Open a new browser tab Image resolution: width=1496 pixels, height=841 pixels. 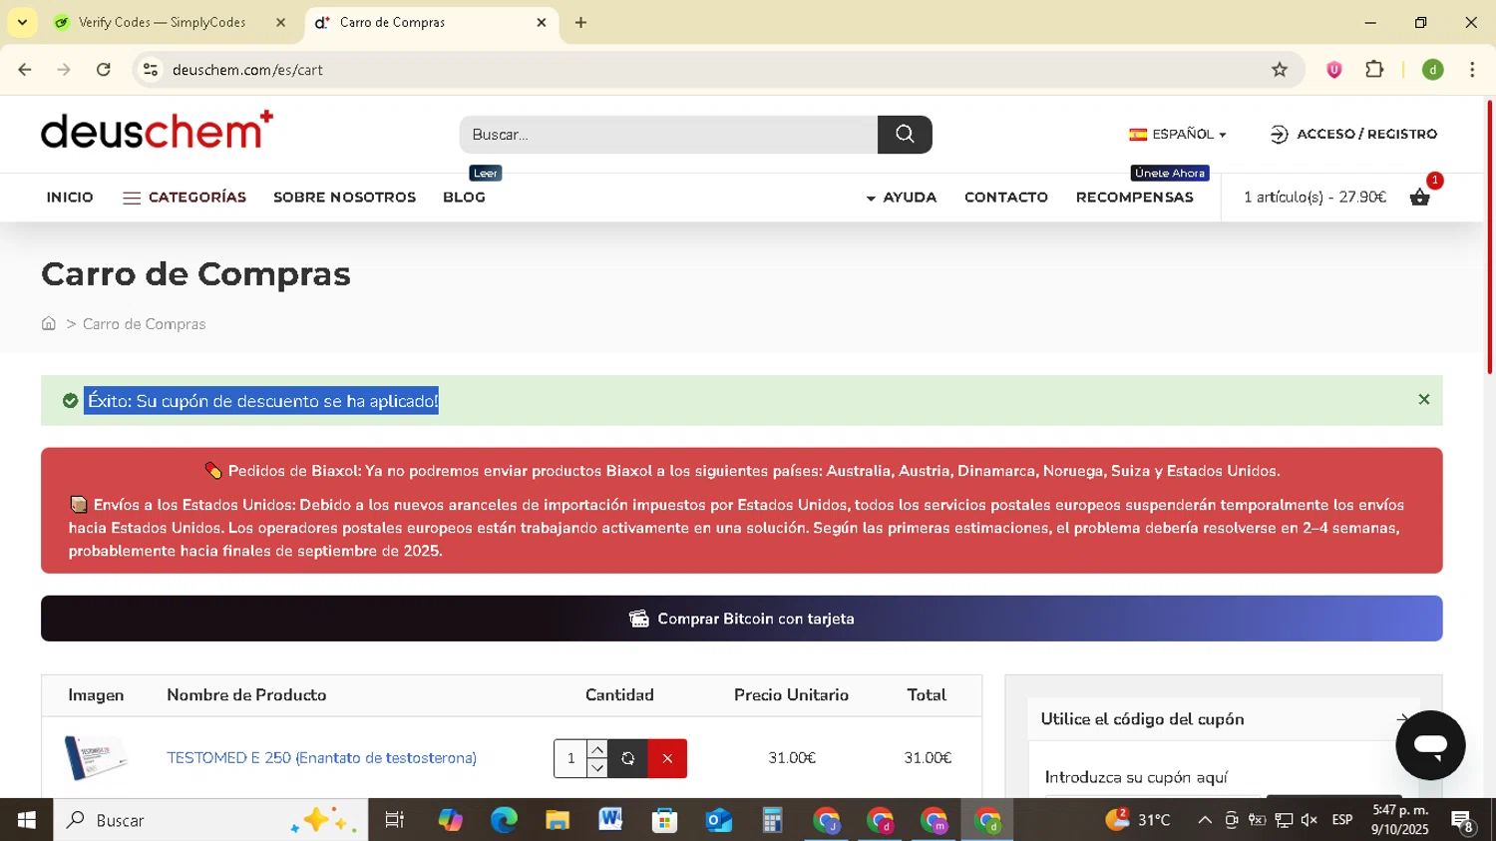(x=580, y=22)
